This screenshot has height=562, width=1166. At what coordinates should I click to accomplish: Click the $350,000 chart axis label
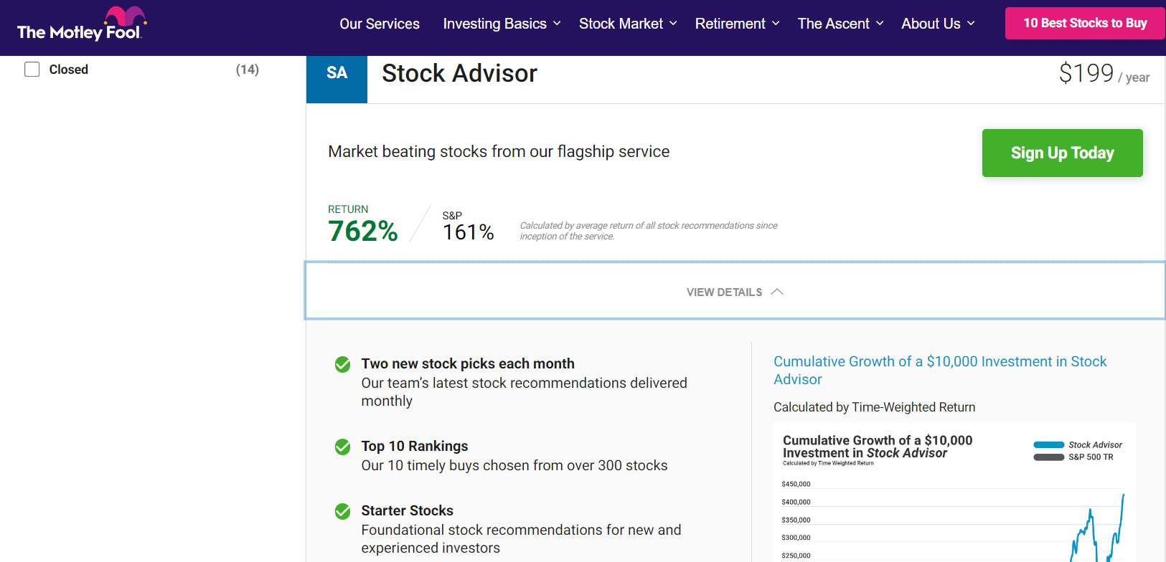[x=796, y=520]
